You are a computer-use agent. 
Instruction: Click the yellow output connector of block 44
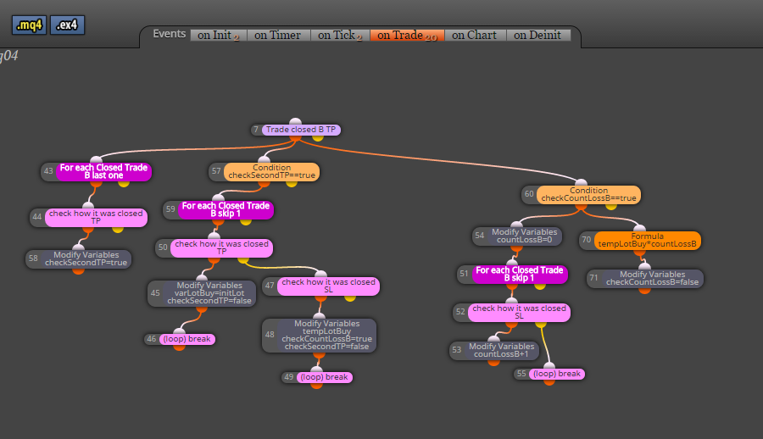click(x=118, y=229)
